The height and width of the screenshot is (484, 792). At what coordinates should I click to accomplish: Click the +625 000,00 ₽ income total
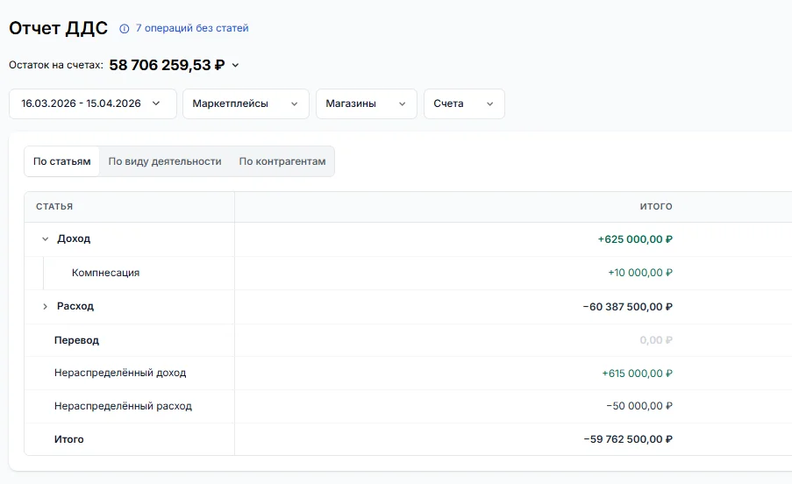635,239
